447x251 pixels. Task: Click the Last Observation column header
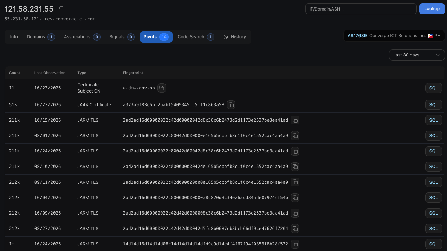coord(50,73)
